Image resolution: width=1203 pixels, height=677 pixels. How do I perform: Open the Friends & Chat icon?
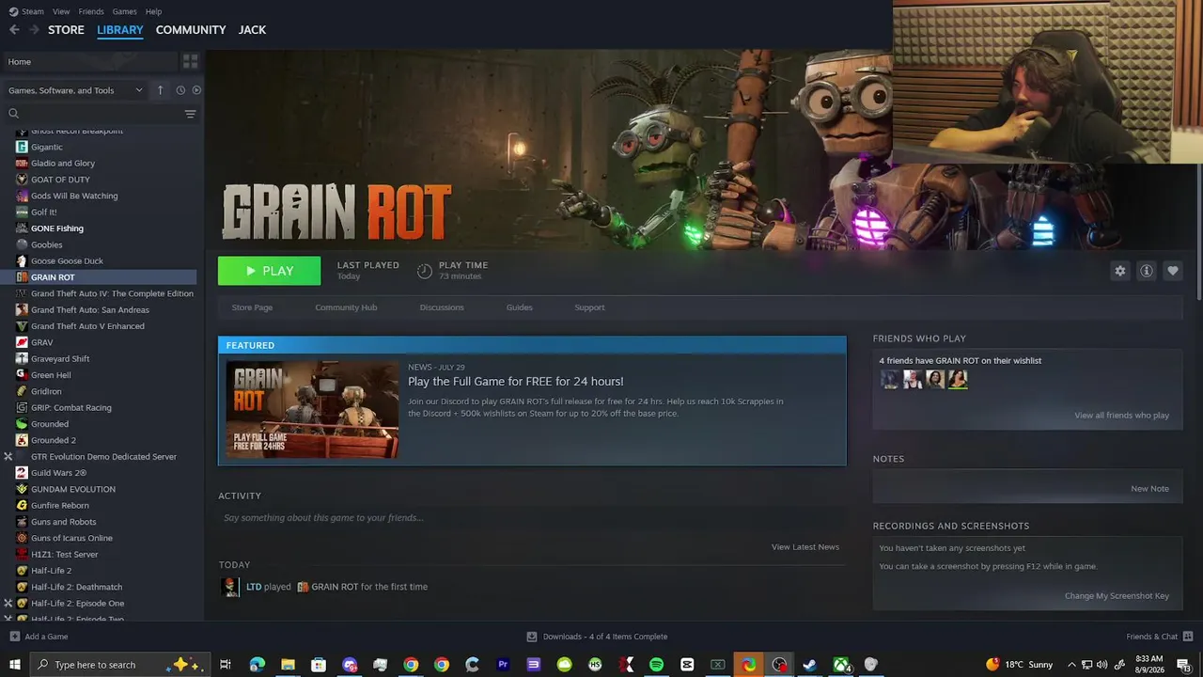[x=1188, y=637]
